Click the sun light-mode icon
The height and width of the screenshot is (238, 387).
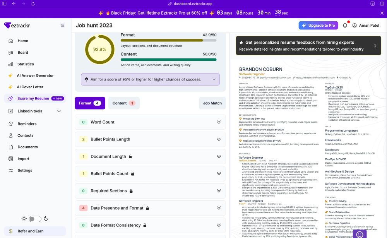tap(24, 219)
